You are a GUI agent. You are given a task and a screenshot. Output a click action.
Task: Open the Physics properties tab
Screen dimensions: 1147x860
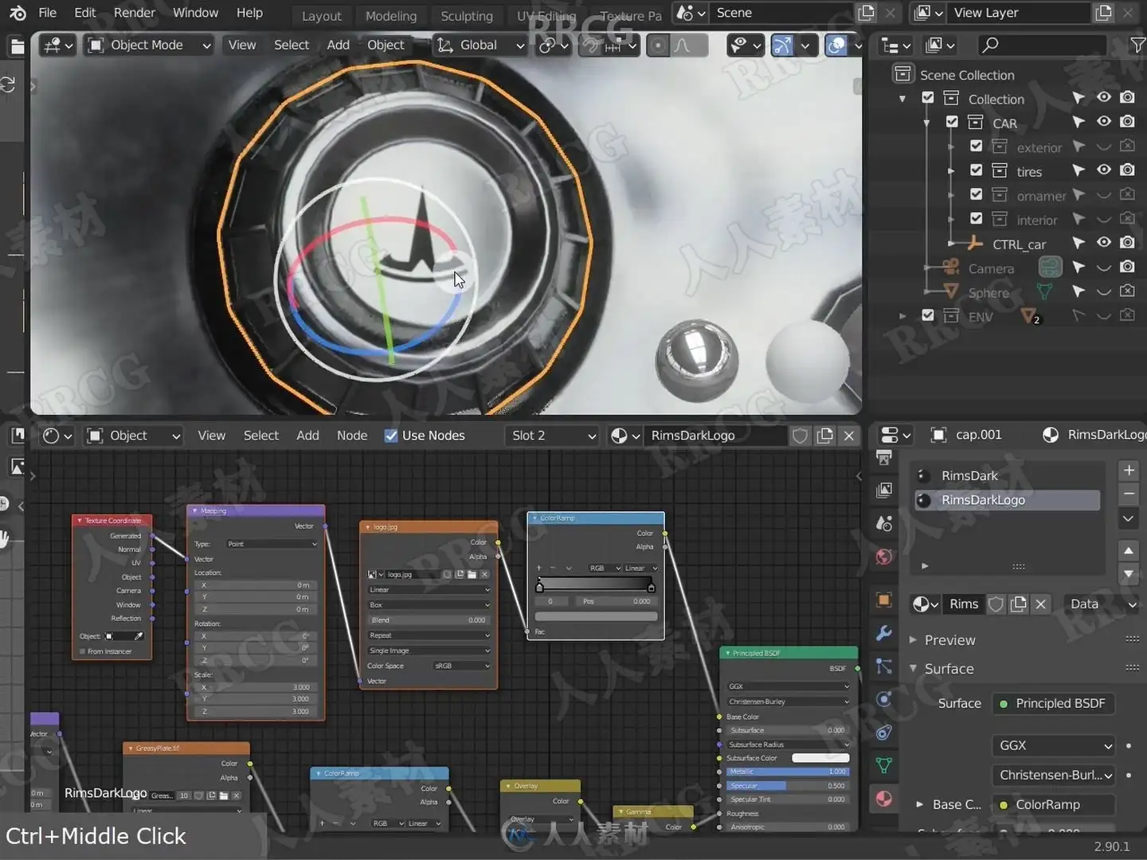point(884,699)
